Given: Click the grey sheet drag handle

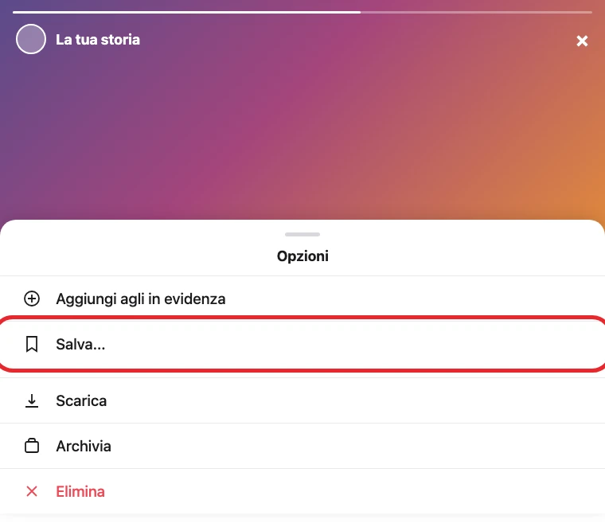Looking at the screenshot, I should [x=302, y=234].
